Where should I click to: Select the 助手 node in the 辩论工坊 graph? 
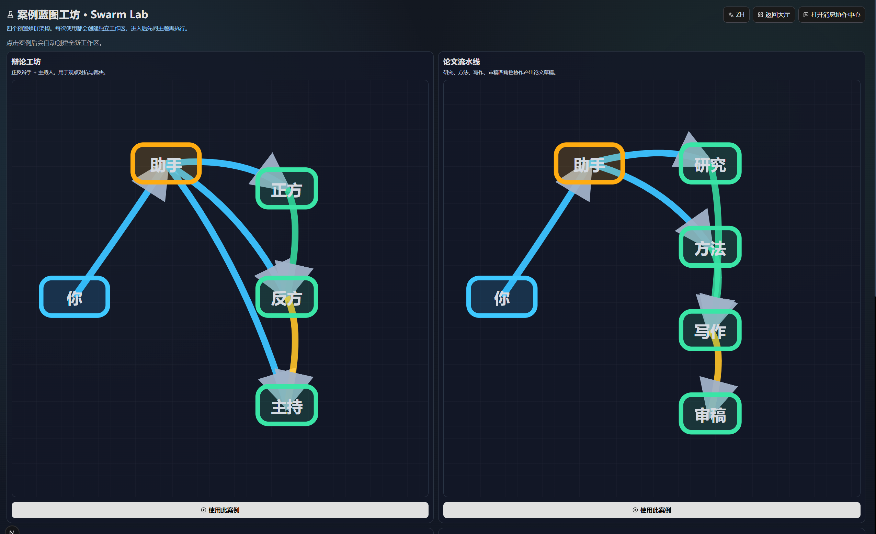[166, 164]
